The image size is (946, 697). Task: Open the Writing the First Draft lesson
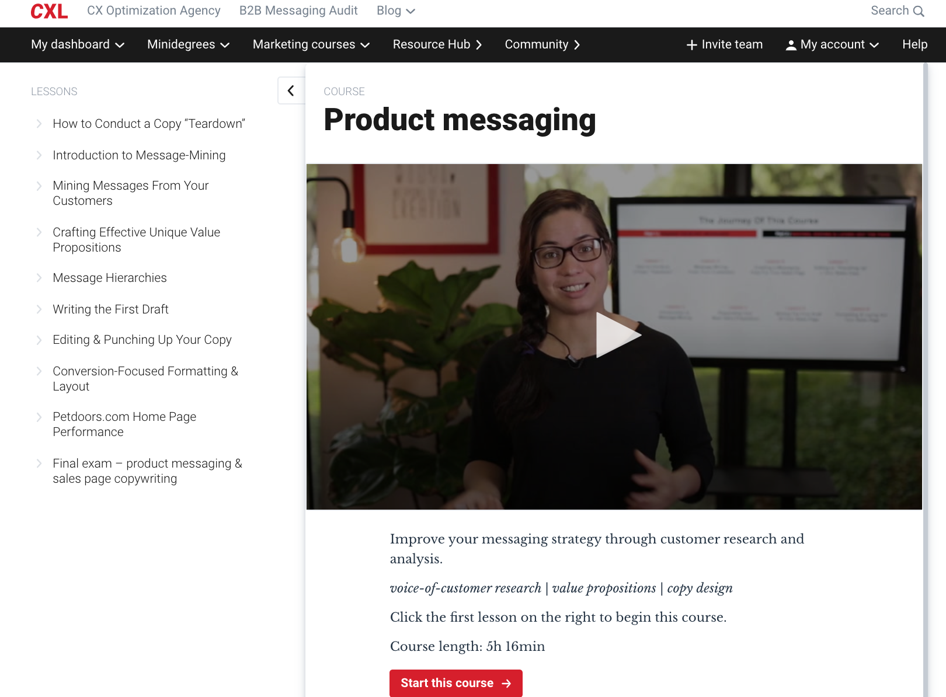pyautogui.click(x=110, y=309)
